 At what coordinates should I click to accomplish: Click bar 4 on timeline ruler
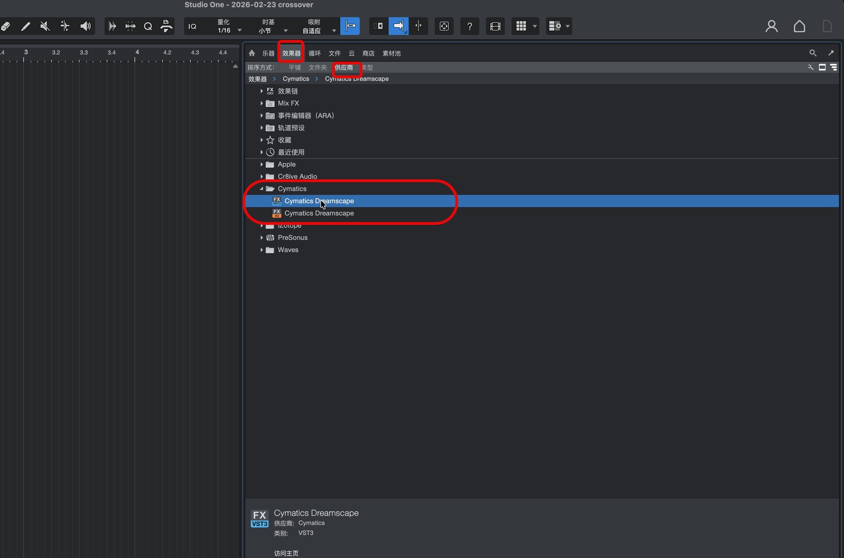click(137, 53)
